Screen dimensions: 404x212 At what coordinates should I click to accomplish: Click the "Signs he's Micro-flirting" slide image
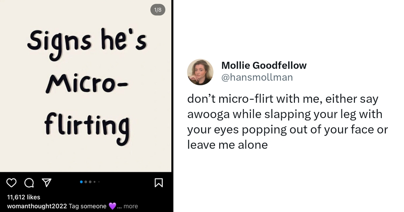tap(86, 87)
